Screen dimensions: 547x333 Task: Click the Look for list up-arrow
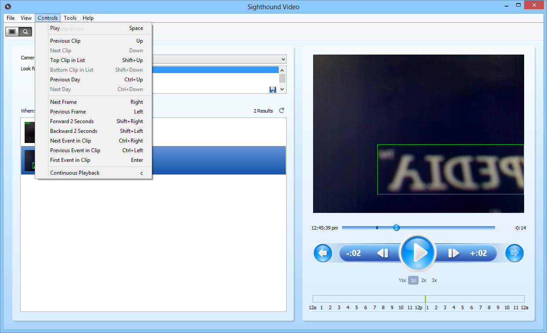pos(282,70)
